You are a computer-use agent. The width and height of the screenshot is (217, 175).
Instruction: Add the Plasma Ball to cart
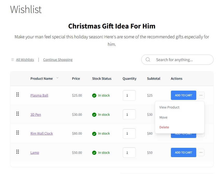coord(183,95)
